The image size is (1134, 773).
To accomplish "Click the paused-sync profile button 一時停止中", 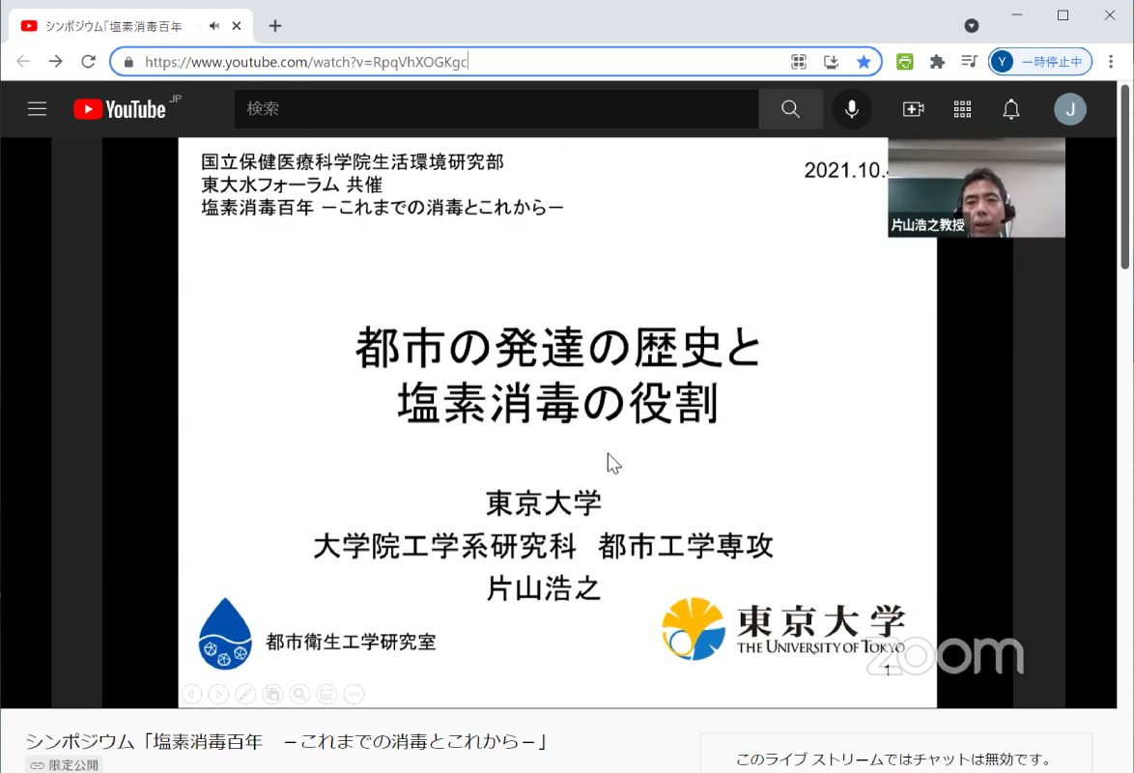I will (1040, 62).
